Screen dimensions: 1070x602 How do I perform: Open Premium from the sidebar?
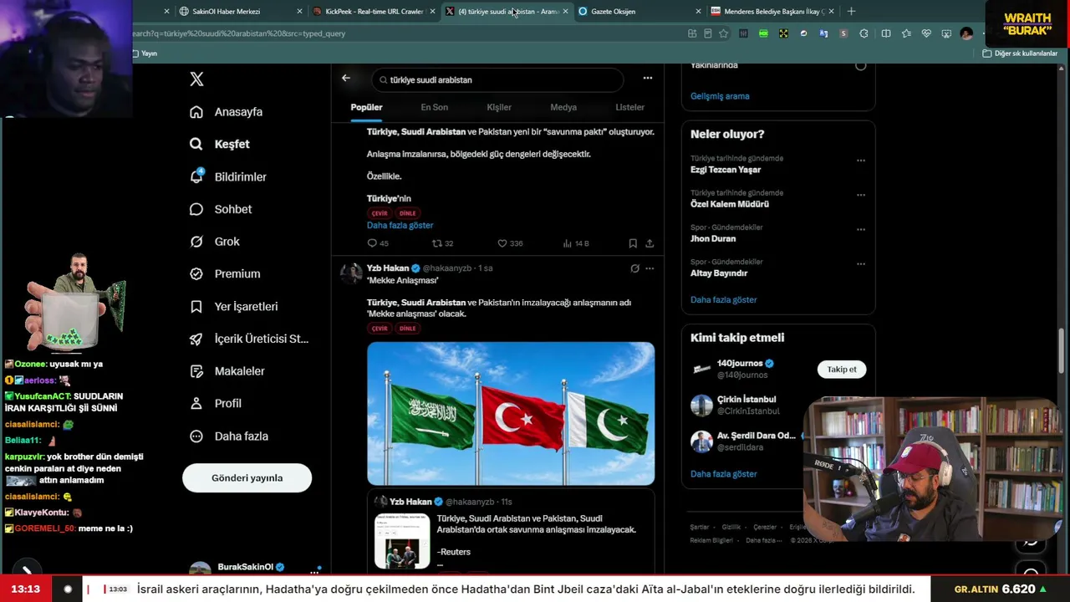coord(225,273)
